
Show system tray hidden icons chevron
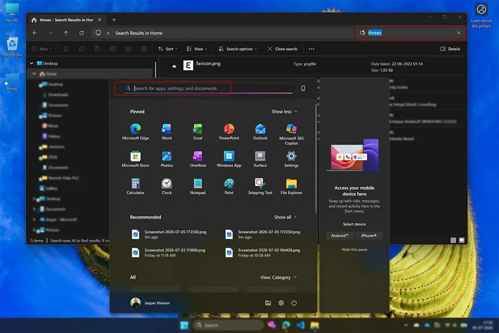point(406,325)
